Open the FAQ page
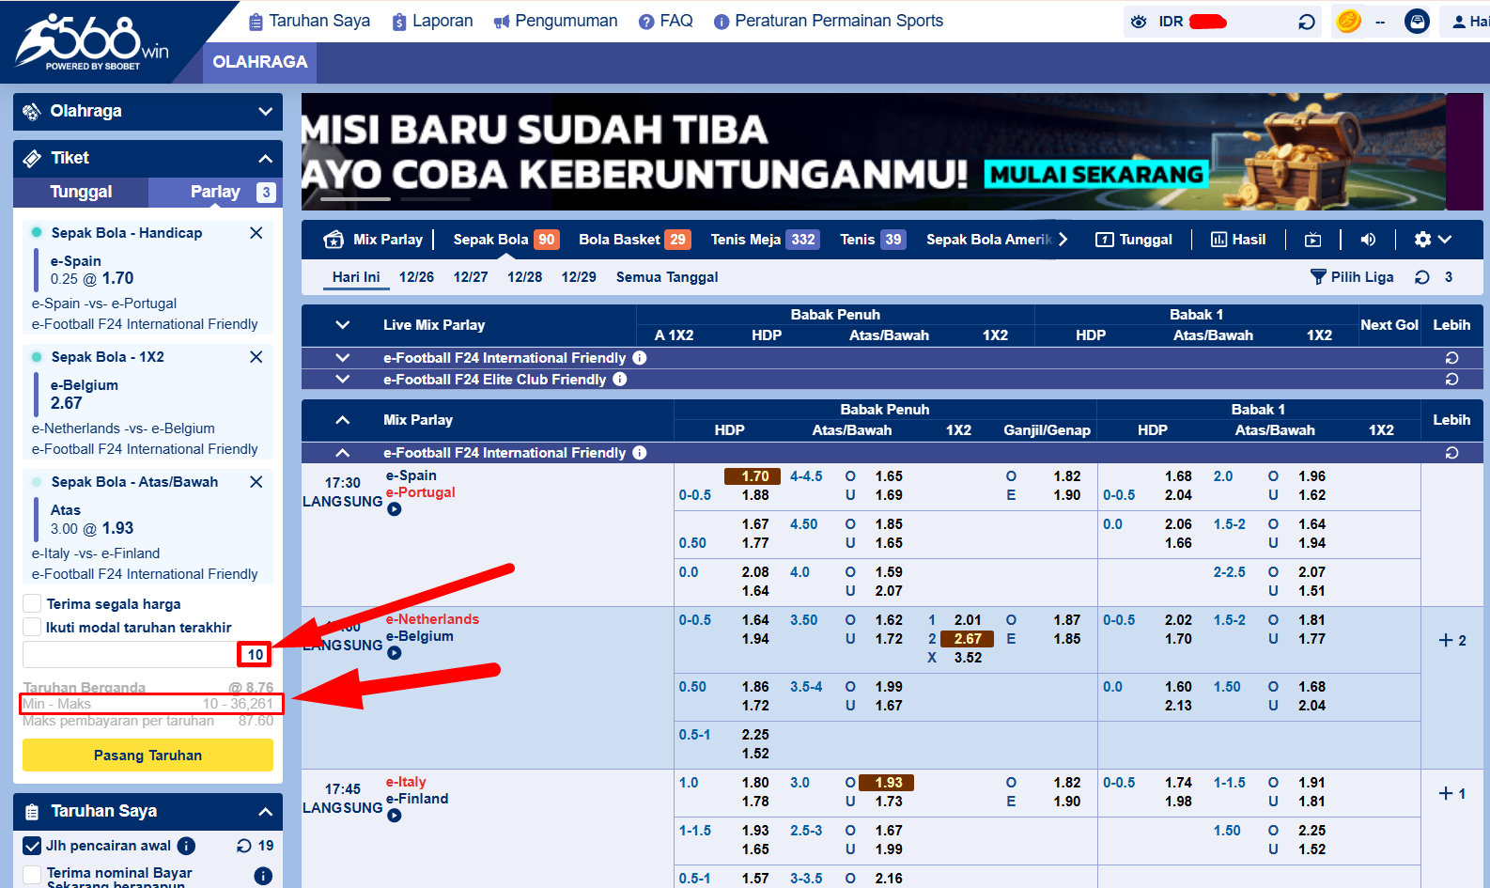Image resolution: width=1490 pixels, height=888 pixels. (x=666, y=21)
